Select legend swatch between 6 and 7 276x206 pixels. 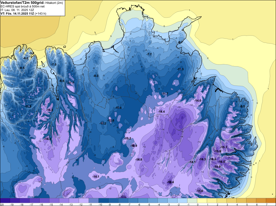pos(261,200)
